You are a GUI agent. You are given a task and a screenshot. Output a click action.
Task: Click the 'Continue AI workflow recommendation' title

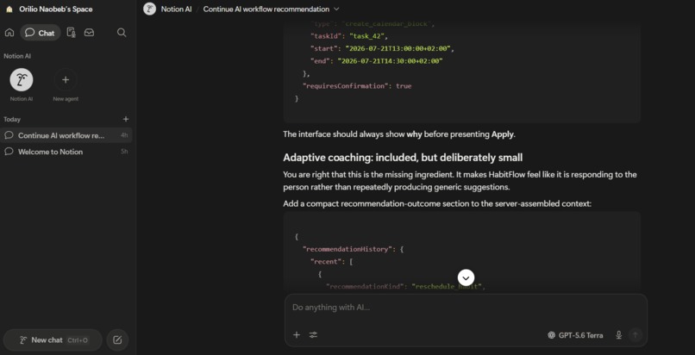(266, 9)
